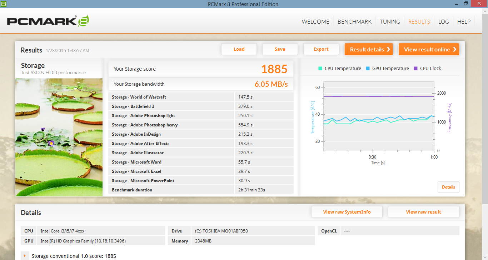
Task: Click the bandwidth value 6.05 MB/s
Action: (271, 84)
